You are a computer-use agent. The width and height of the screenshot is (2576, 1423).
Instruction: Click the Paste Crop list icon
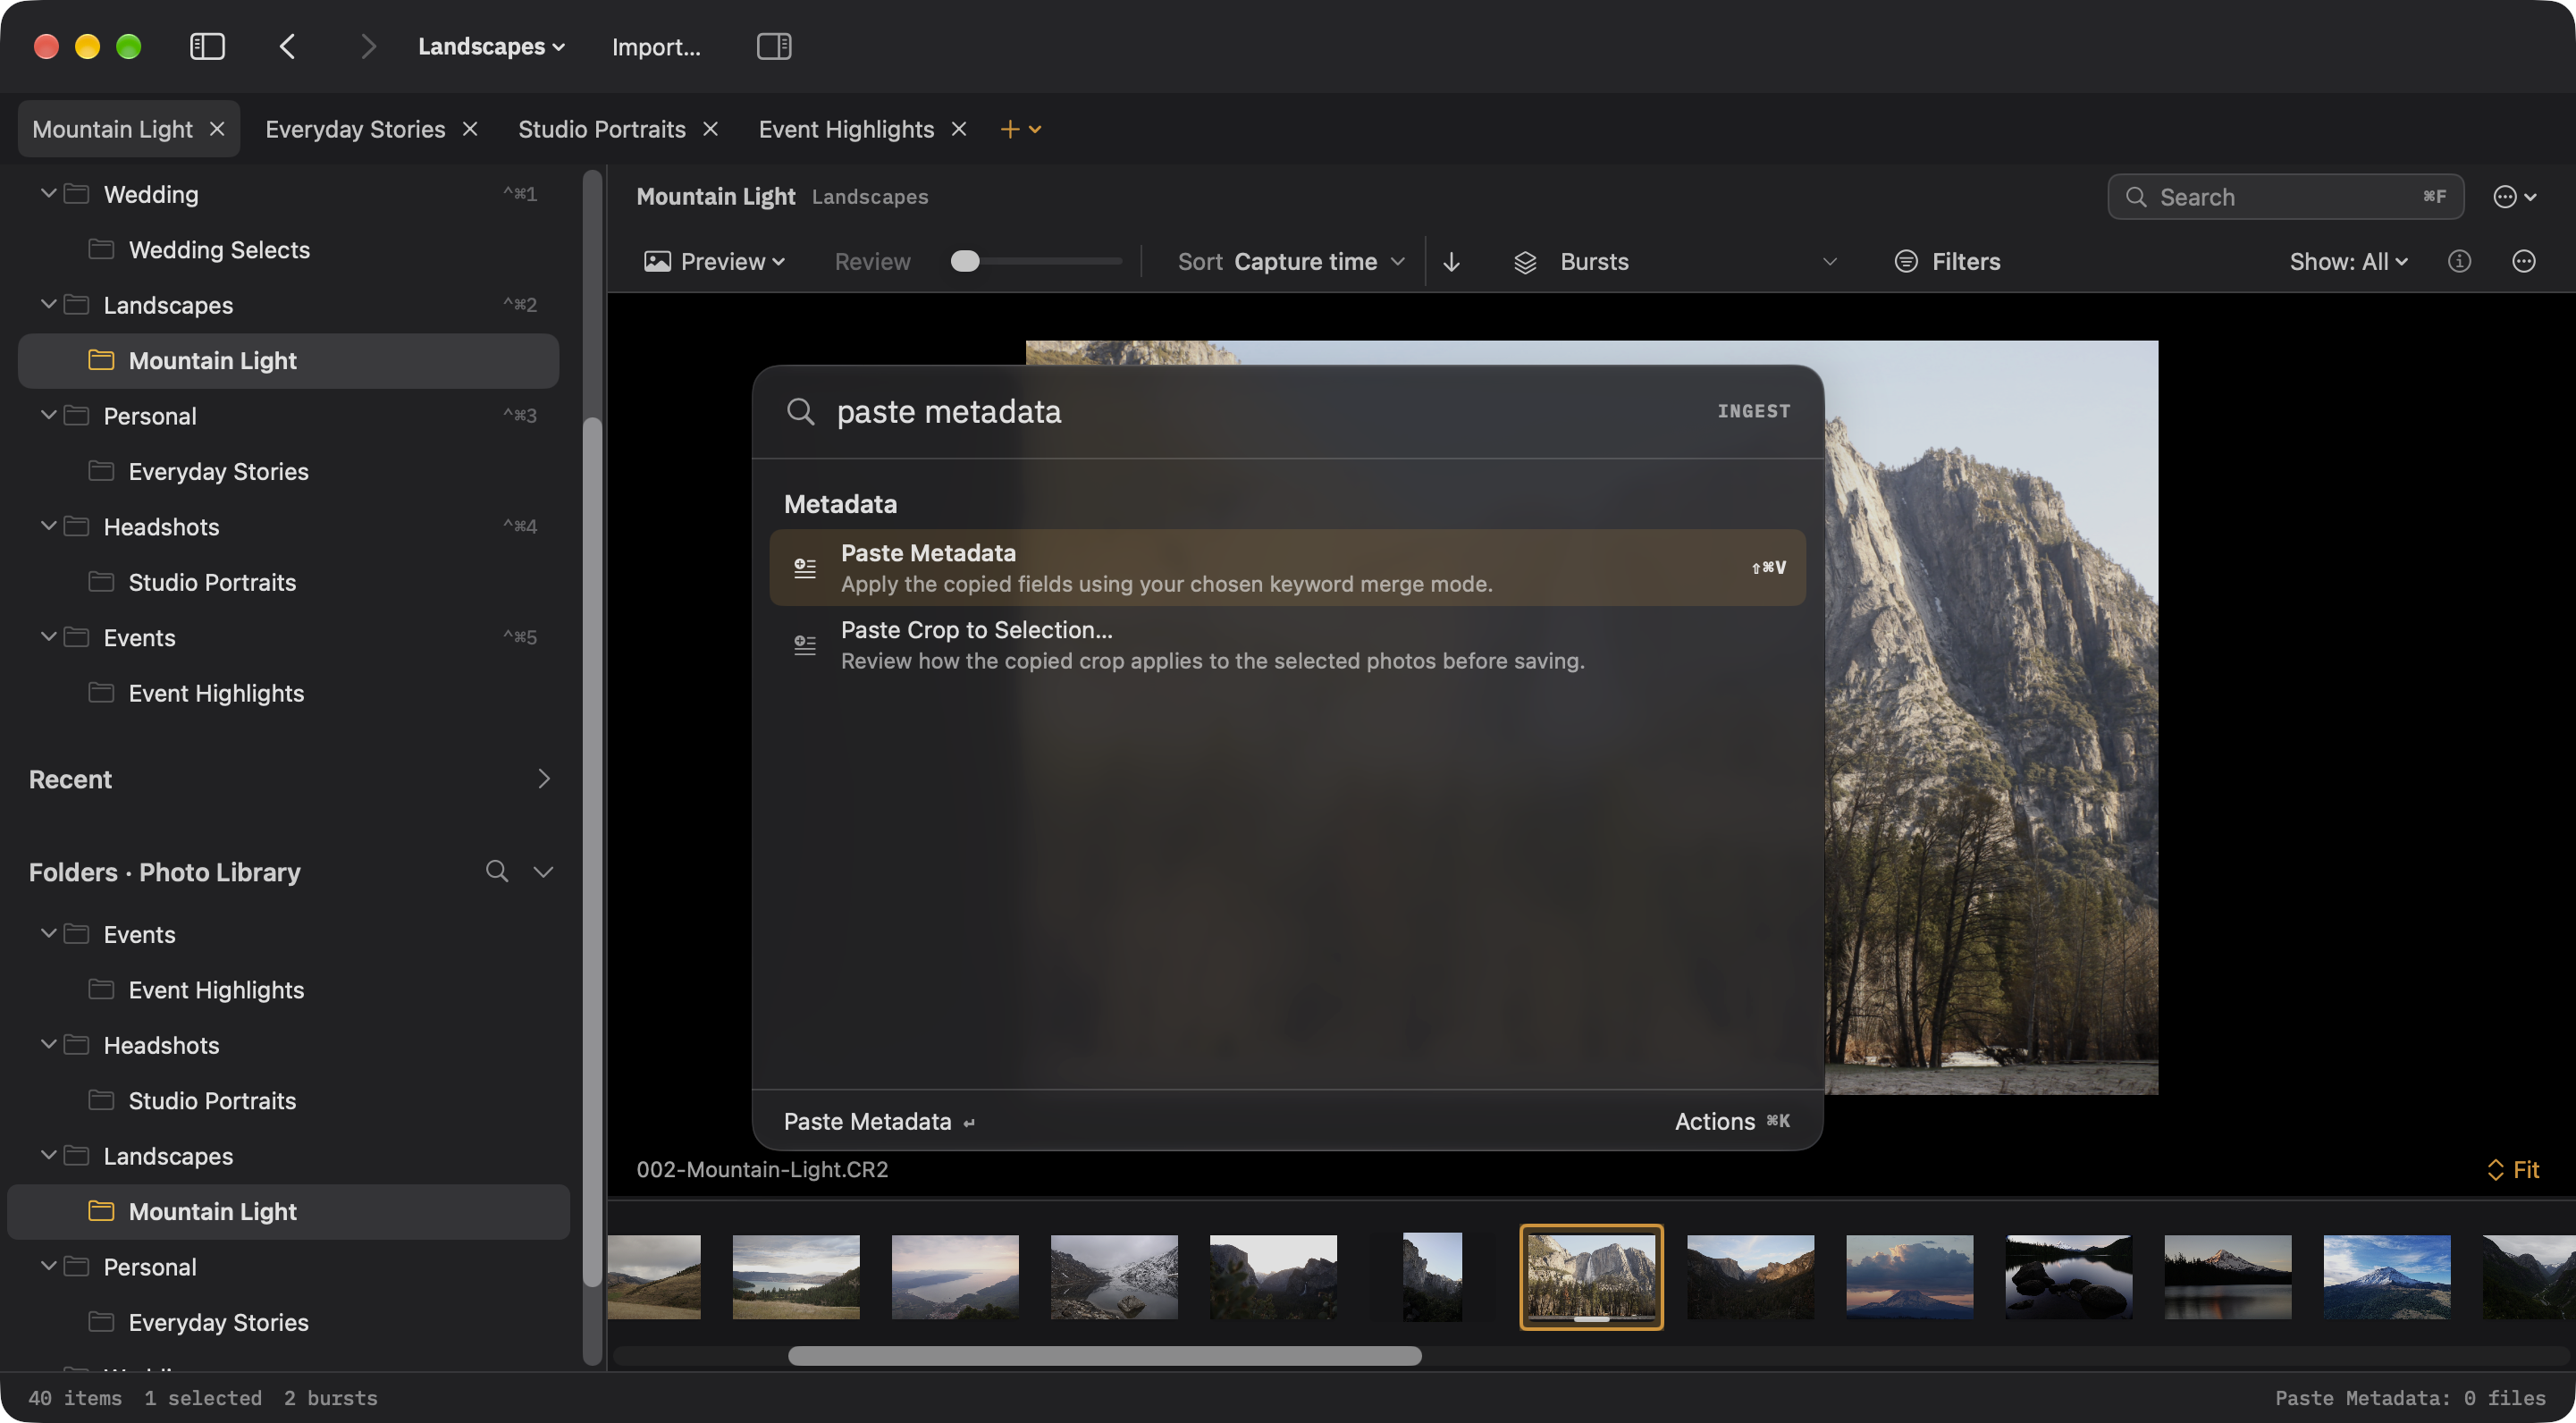805,645
